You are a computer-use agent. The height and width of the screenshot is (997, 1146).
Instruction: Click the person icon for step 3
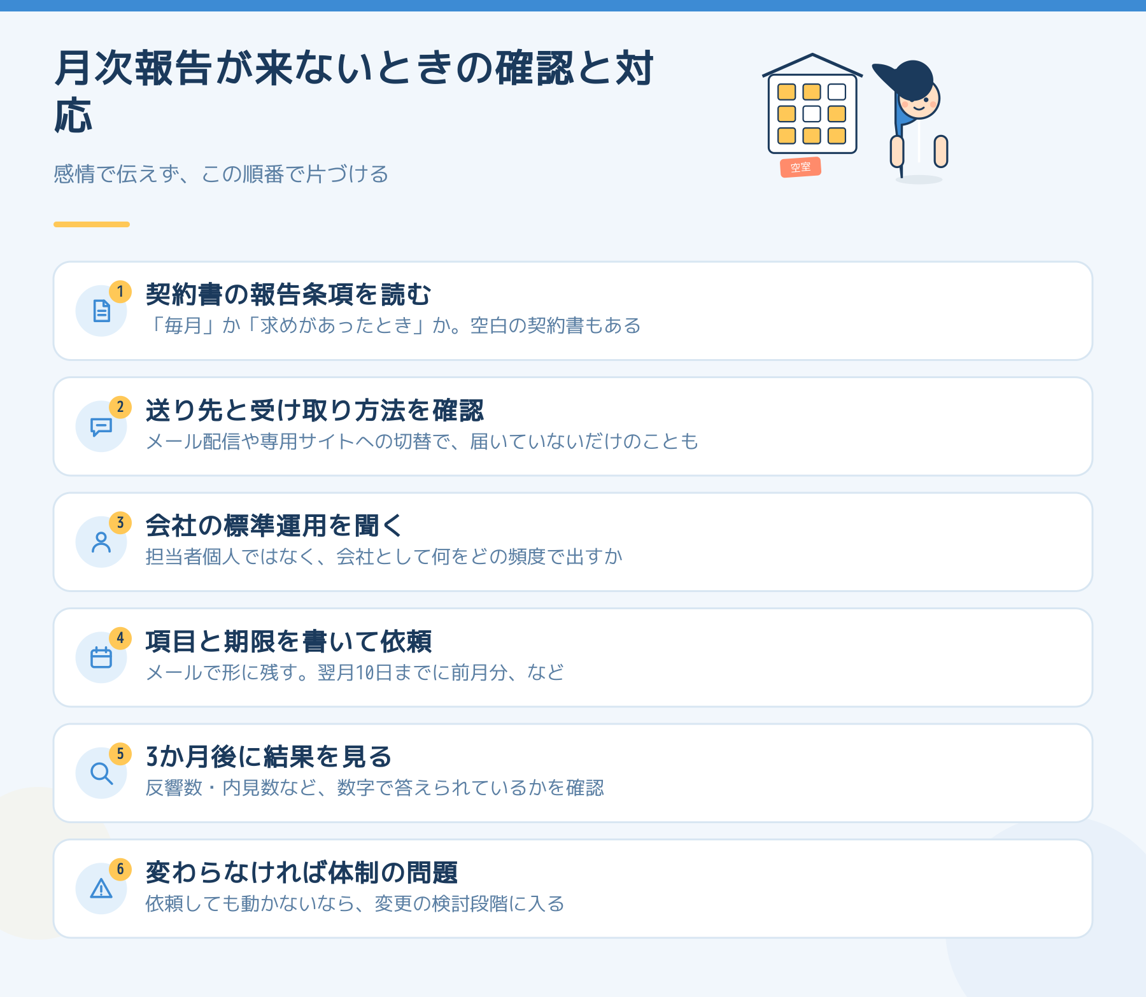101,542
